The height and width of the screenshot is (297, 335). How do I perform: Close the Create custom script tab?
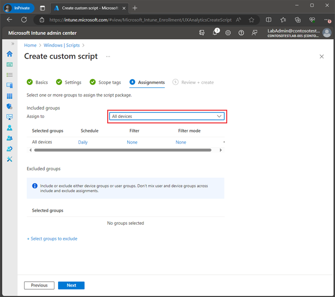point(124,8)
